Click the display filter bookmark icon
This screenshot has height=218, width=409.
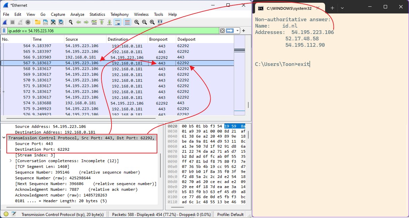pyautogui.click(x=4, y=31)
